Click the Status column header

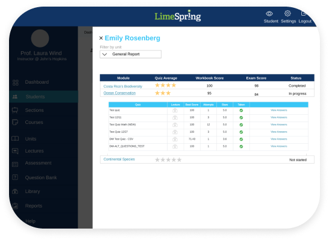(296, 78)
